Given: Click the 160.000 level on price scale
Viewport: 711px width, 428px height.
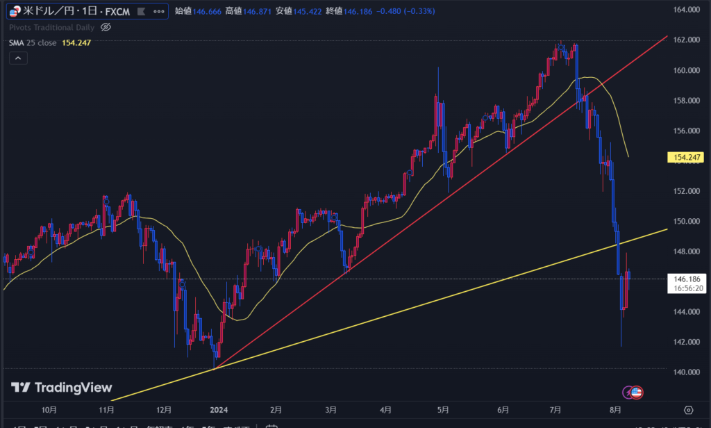Looking at the screenshot, I should pyautogui.click(x=685, y=70).
